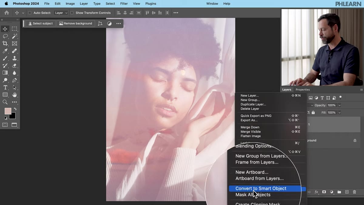The image size is (364, 205).
Task: Select the Path Selection tool
Action: pos(14,87)
